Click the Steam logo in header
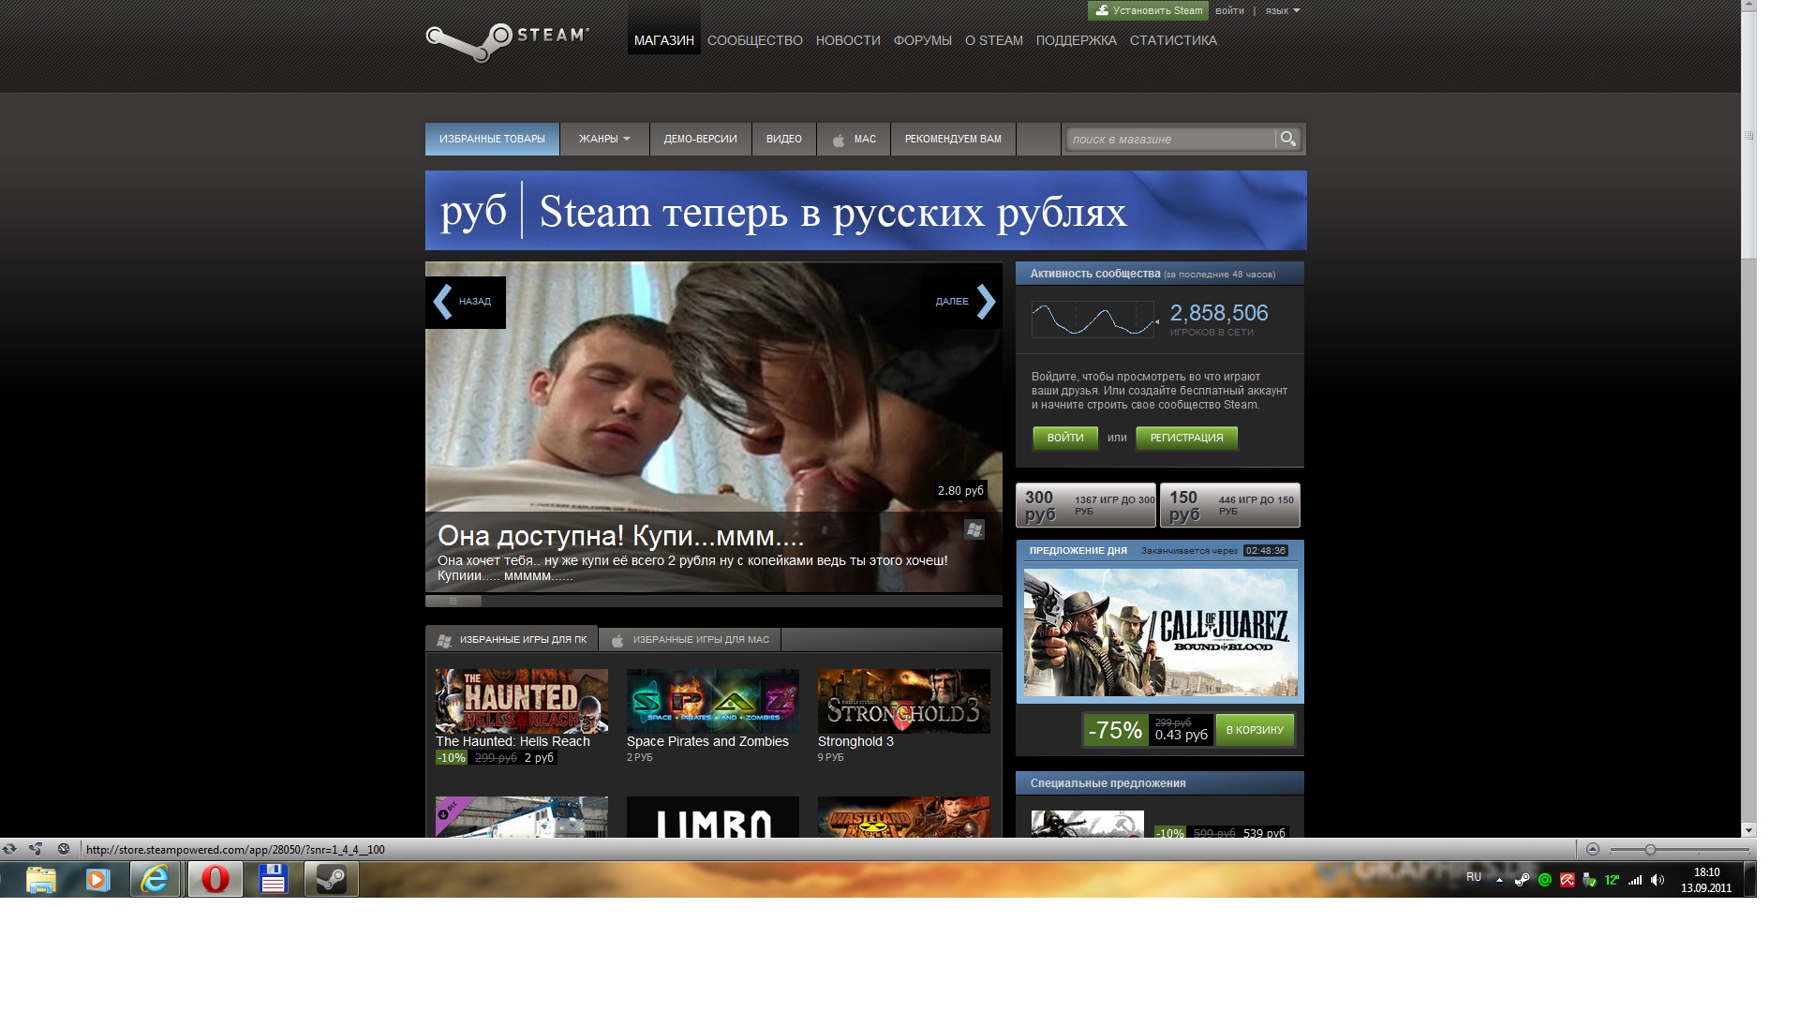 tap(507, 40)
